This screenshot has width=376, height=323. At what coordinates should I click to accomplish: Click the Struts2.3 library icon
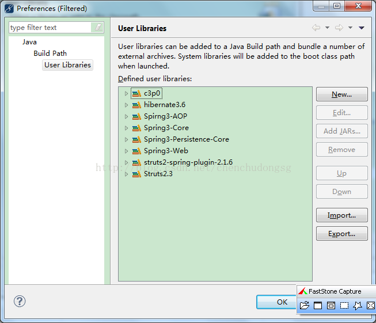136,174
